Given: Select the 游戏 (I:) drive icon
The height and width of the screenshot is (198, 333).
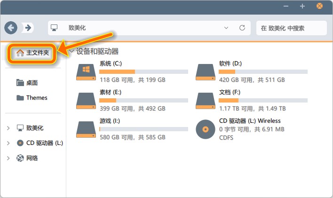Looking at the screenshot, I should pos(86,129).
